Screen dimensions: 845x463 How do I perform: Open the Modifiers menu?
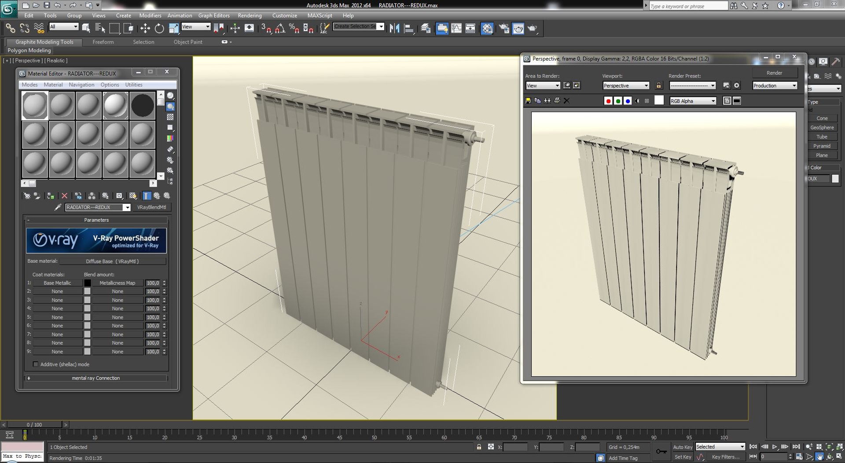(x=150, y=15)
